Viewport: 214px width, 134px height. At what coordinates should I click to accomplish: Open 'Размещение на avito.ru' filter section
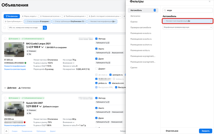141,39
